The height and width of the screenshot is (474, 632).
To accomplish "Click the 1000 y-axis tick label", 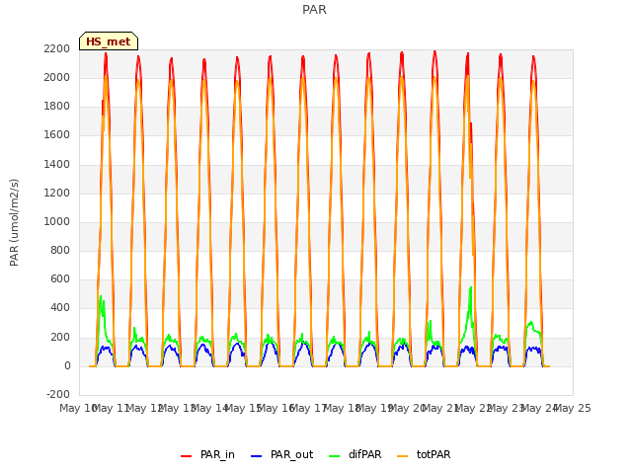I will coord(57,221).
